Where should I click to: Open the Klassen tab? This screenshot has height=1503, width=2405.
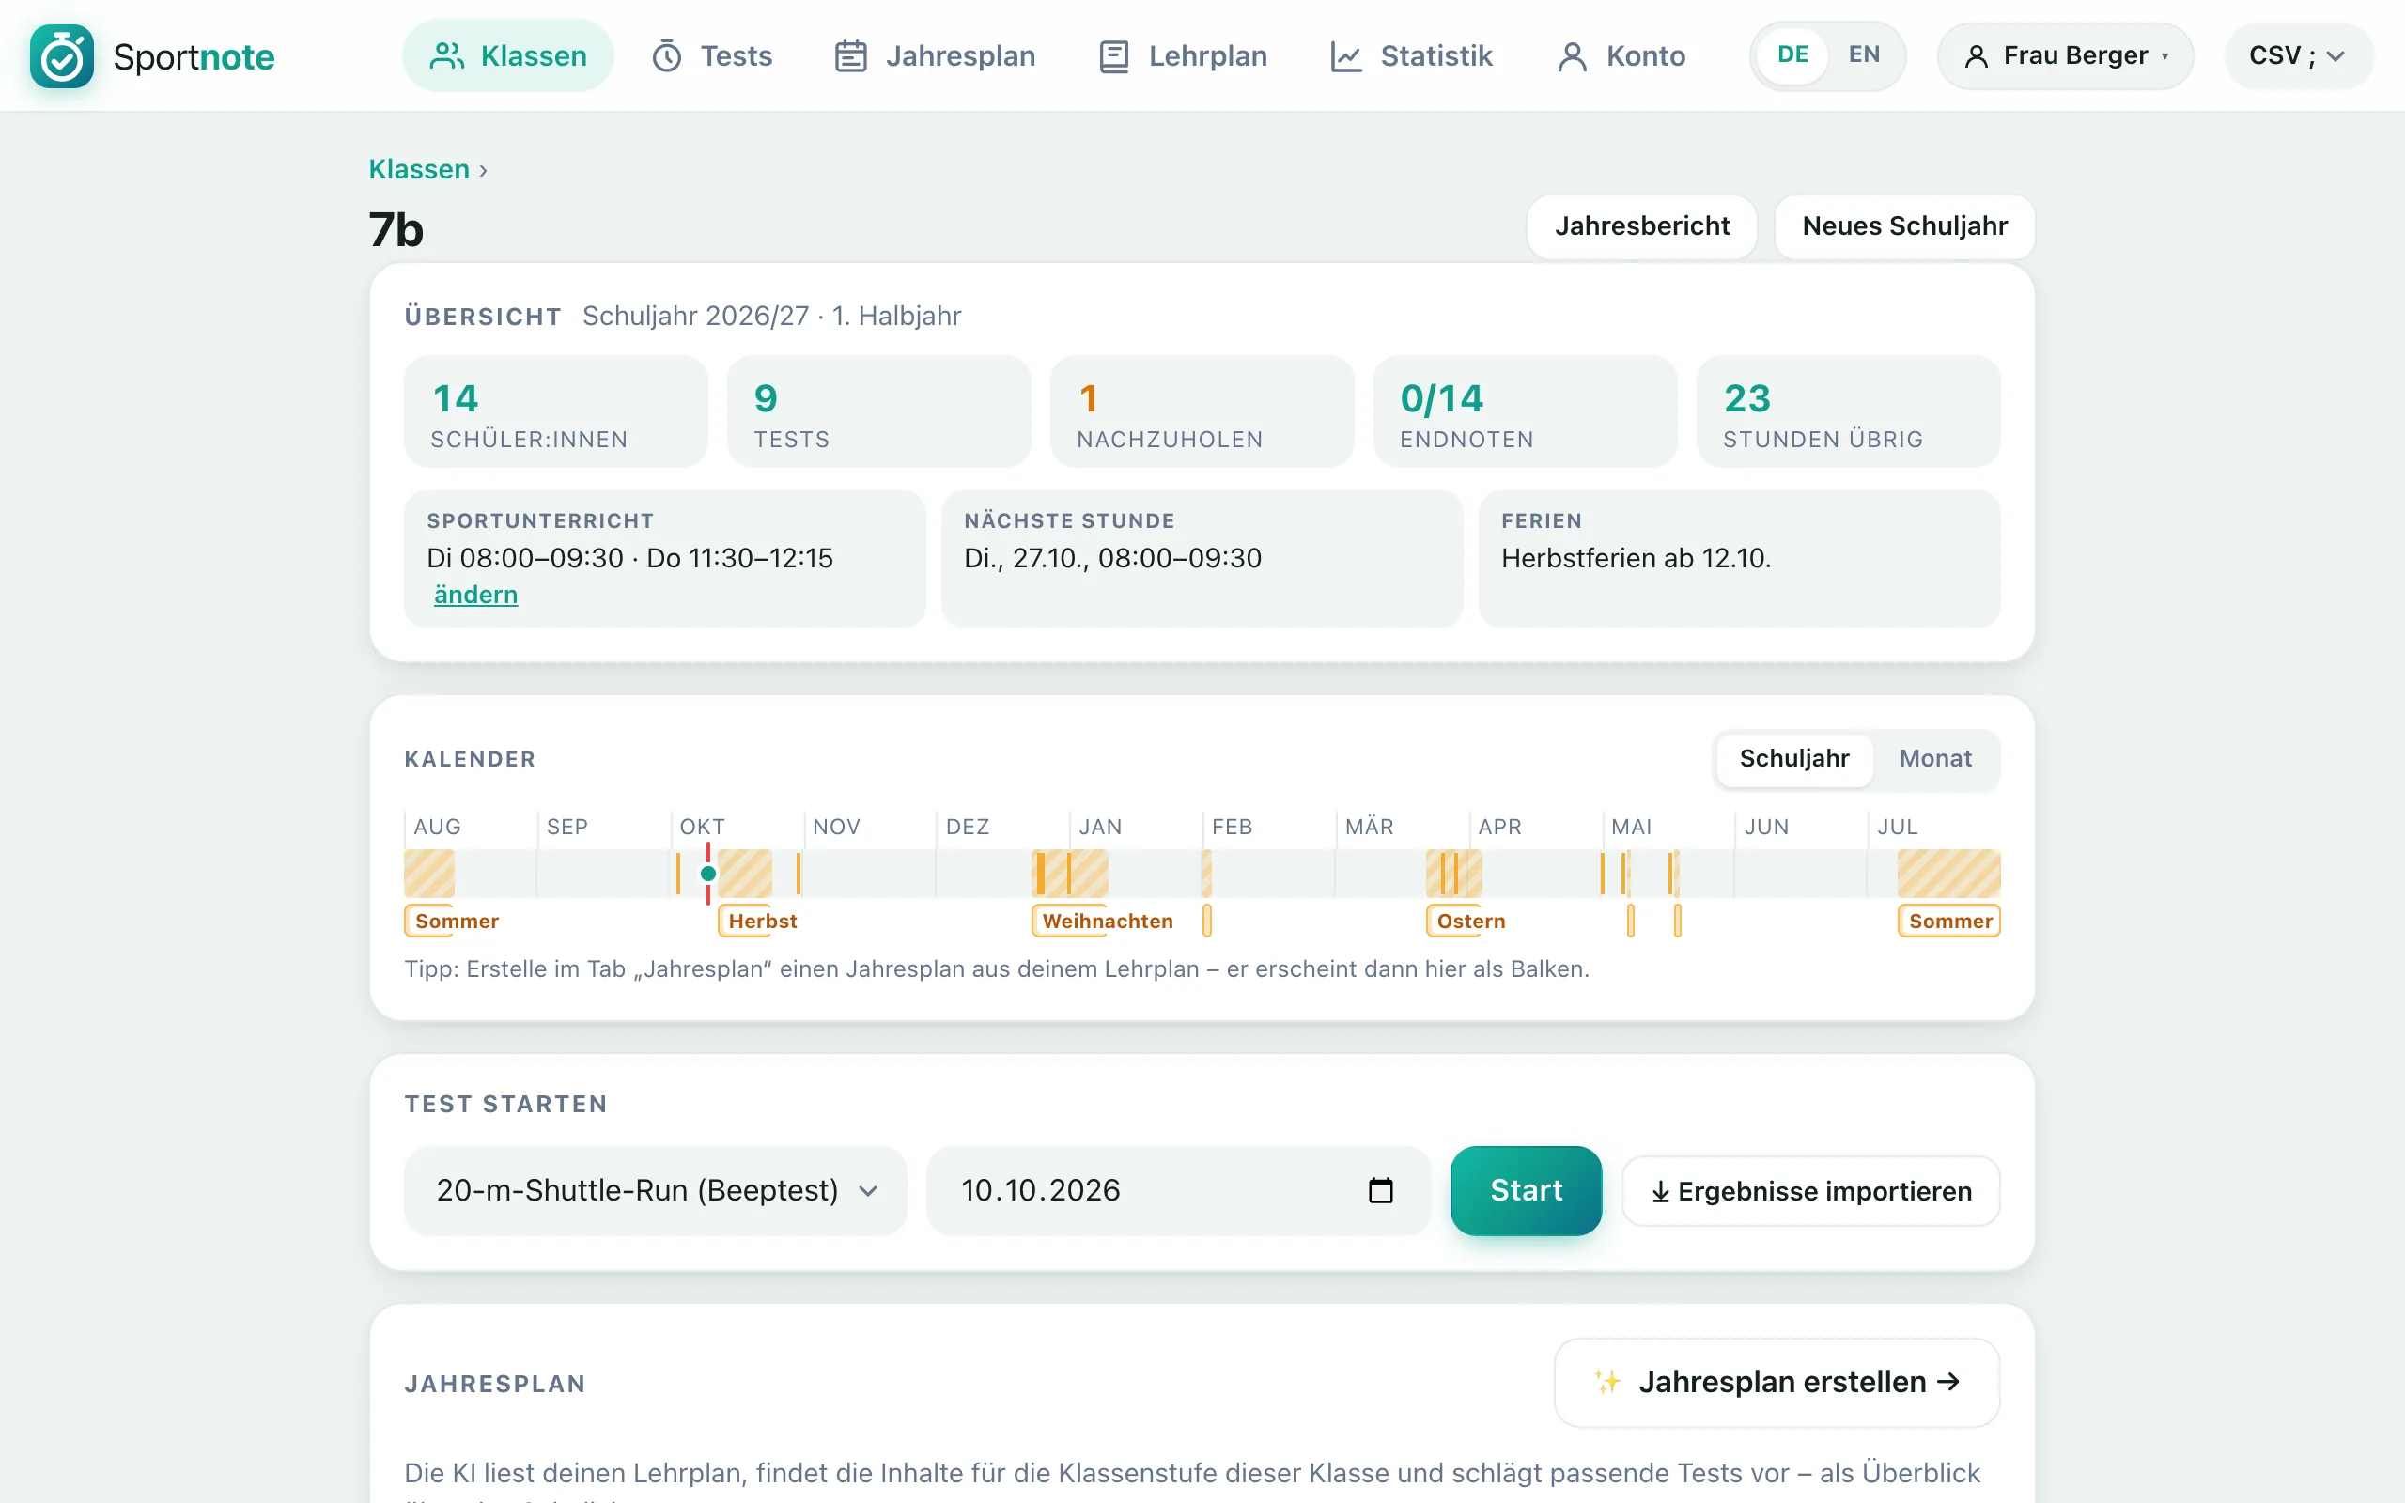[x=508, y=55]
